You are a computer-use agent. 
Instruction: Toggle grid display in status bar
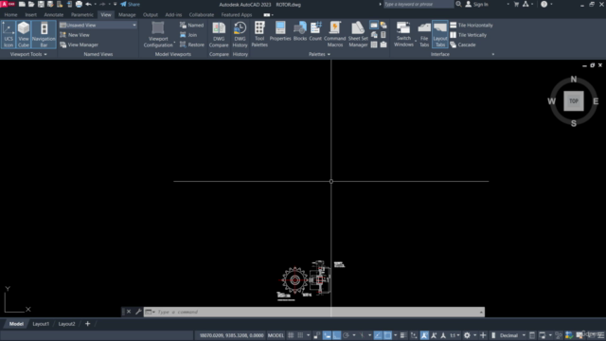click(x=291, y=335)
